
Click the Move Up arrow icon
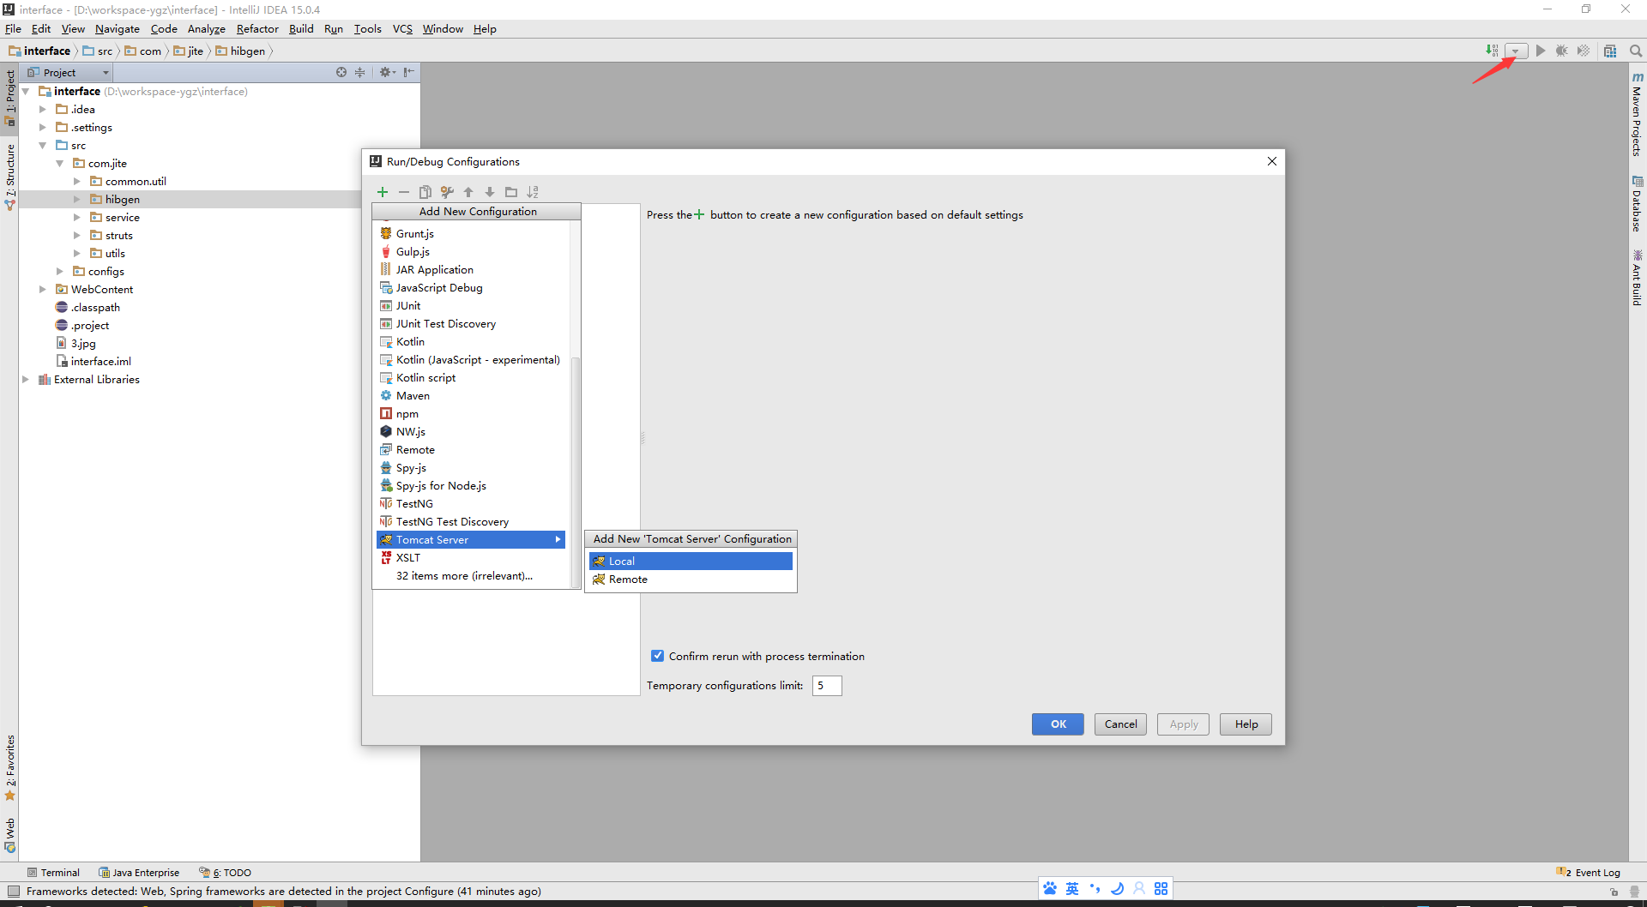(x=468, y=192)
